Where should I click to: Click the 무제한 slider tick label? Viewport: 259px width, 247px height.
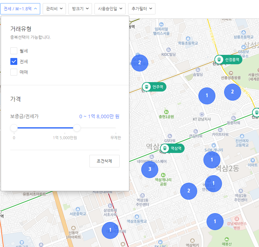pyautogui.click(x=116, y=138)
